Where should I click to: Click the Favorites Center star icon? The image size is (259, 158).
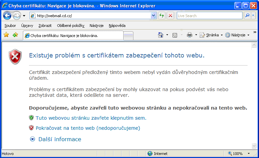pos(6,35)
